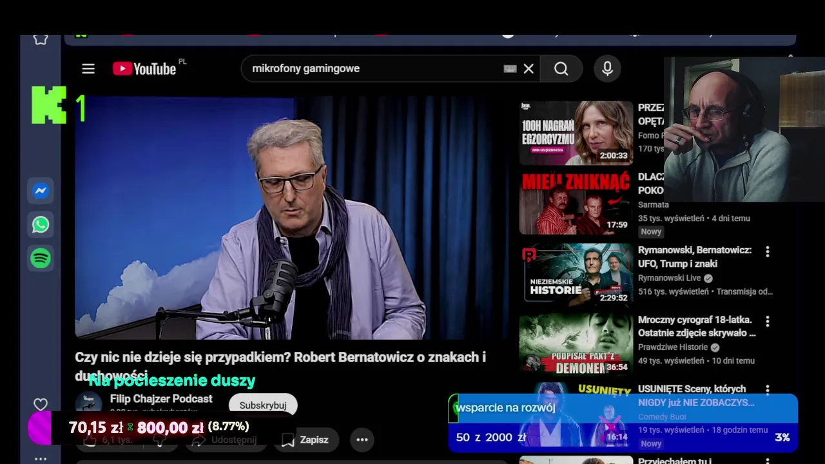Subscribe with the Subskrybuj button
This screenshot has height=464, width=825.
[x=263, y=405]
